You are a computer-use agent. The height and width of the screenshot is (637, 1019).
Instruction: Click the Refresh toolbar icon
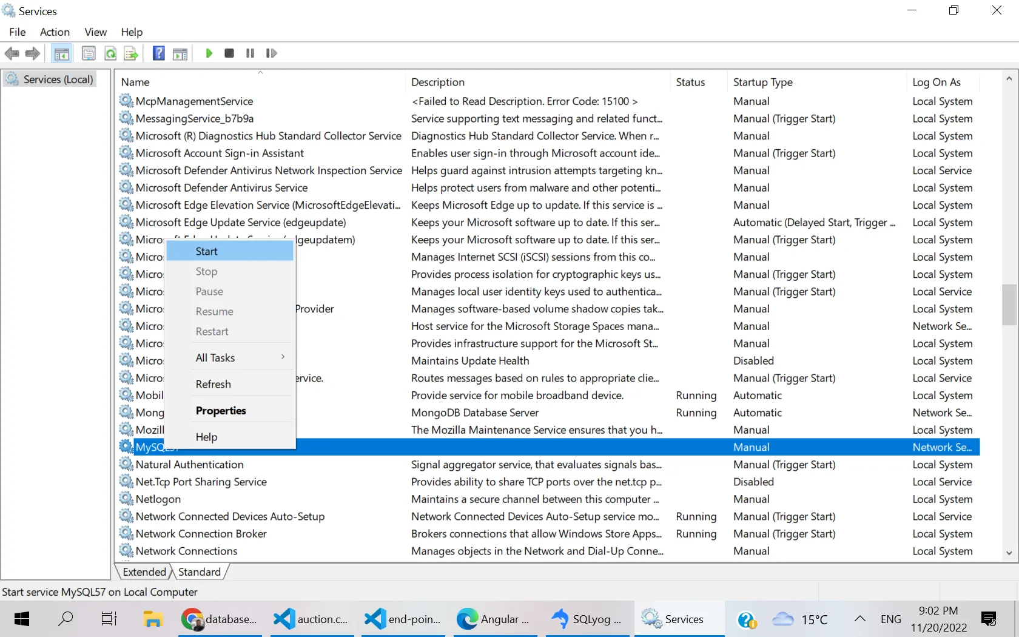tap(110, 53)
